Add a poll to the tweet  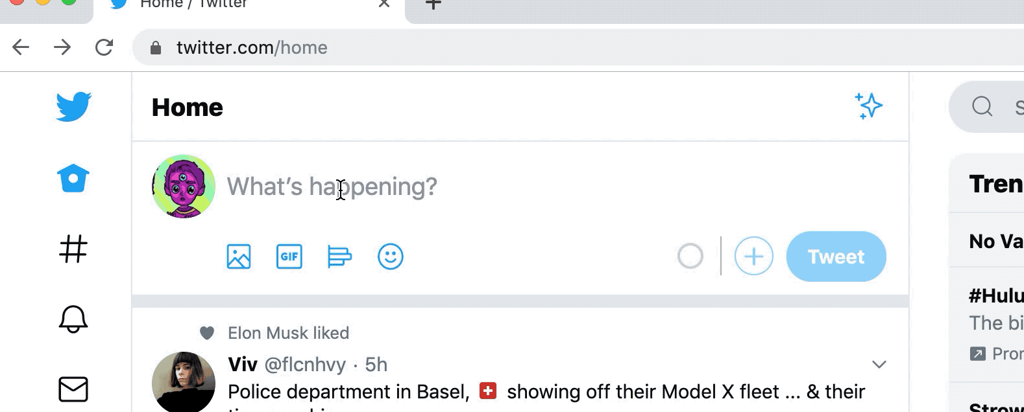pyautogui.click(x=339, y=257)
